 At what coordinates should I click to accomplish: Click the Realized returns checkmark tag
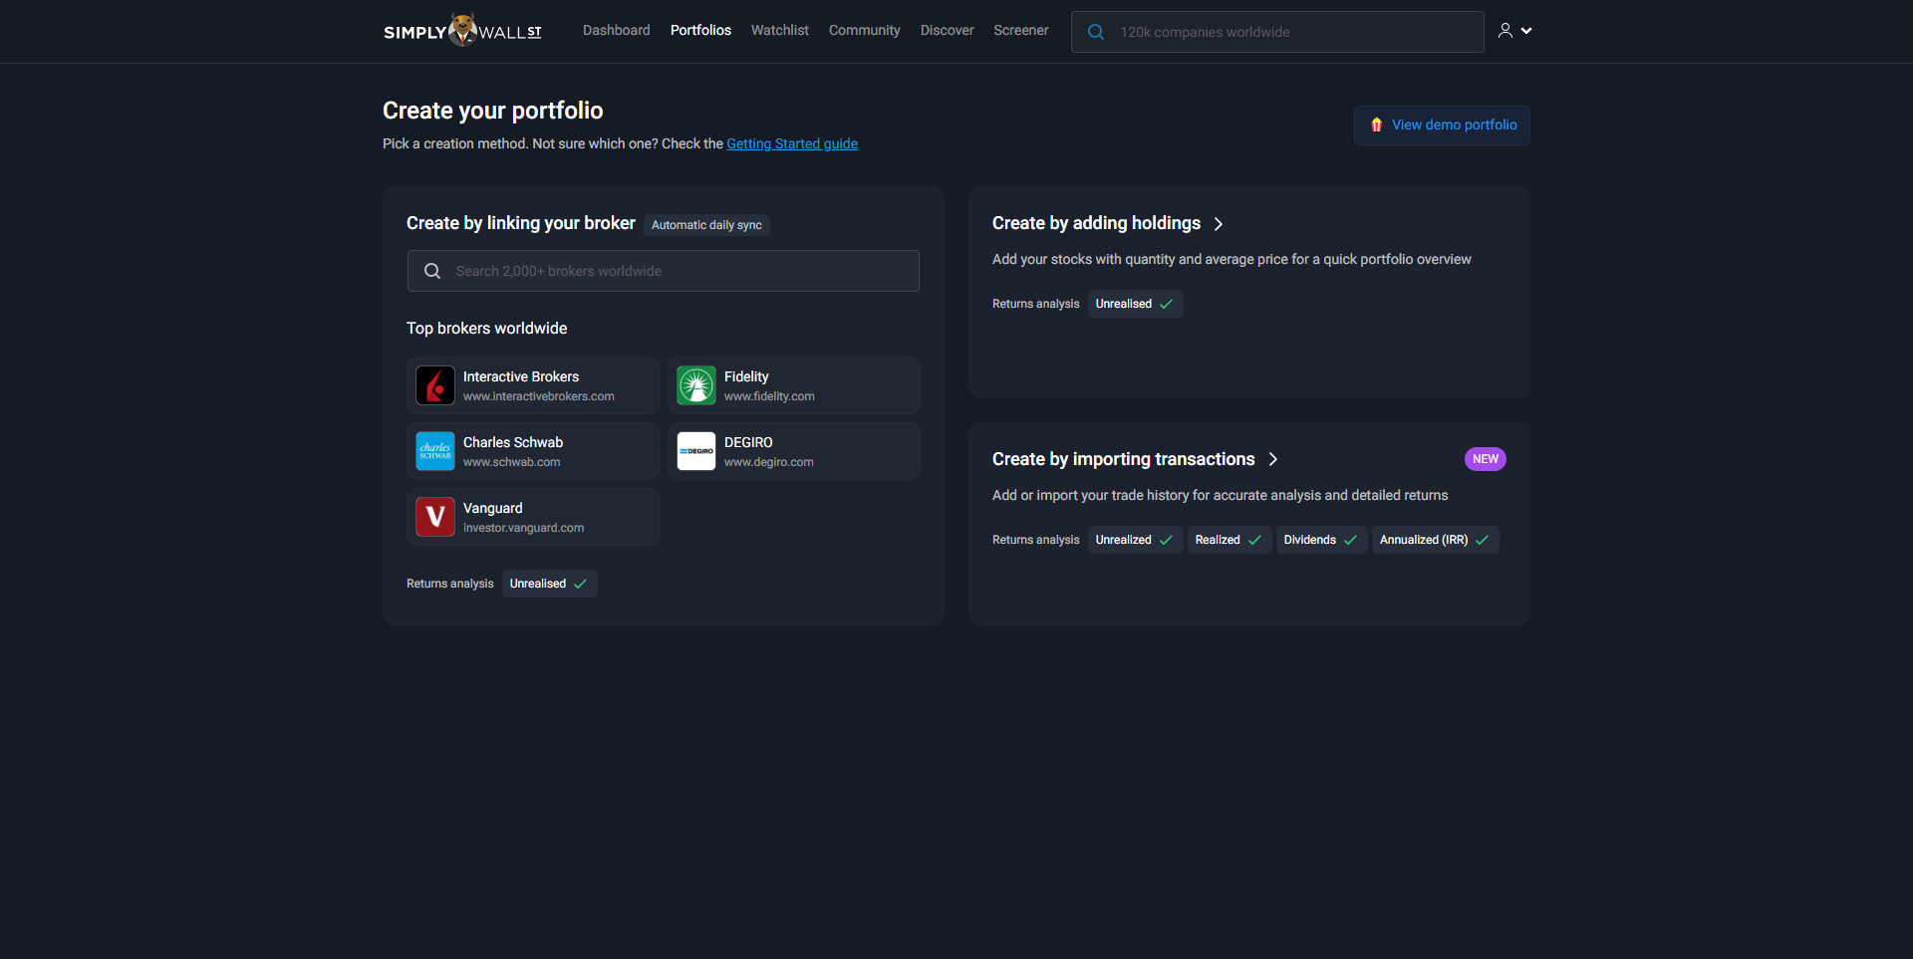[x=1228, y=540]
